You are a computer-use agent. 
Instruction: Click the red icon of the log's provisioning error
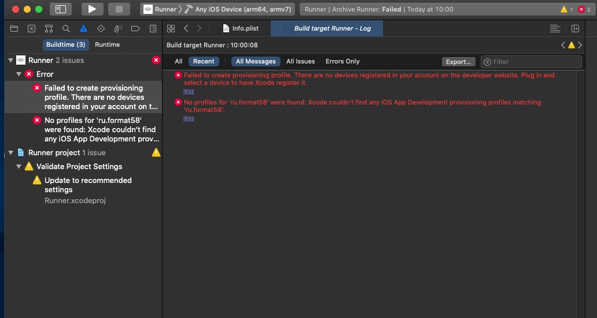pos(178,75)
